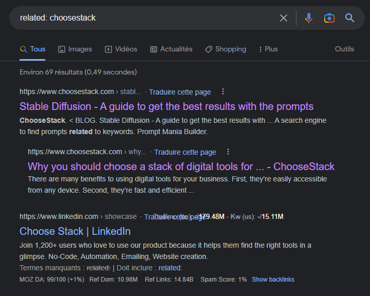Expand the Plus menu

269,49
